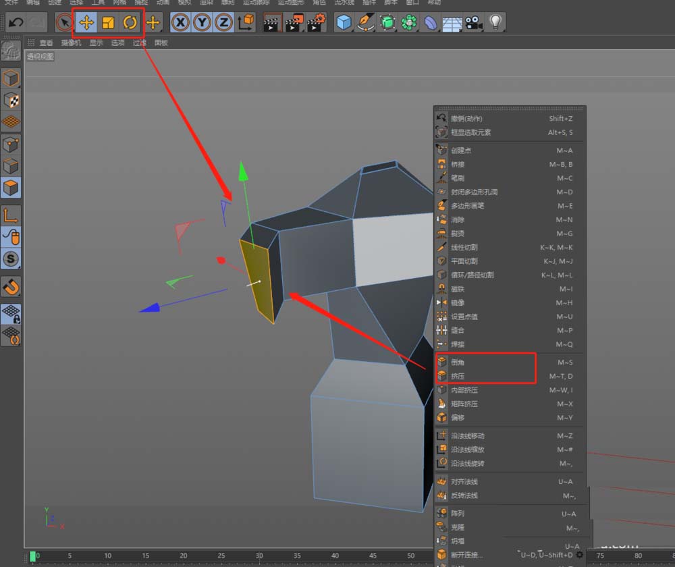This screenshot has width=675, height=567.
Task: Select 内部挤压 in the context menu
Action: [x=464, y=390]
